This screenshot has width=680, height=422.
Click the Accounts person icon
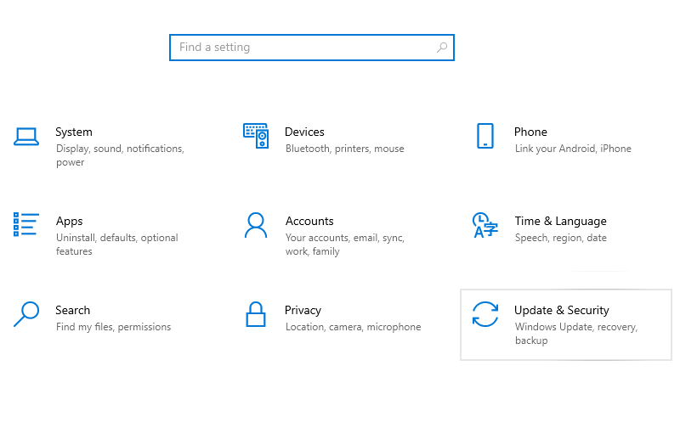[256, 225]
